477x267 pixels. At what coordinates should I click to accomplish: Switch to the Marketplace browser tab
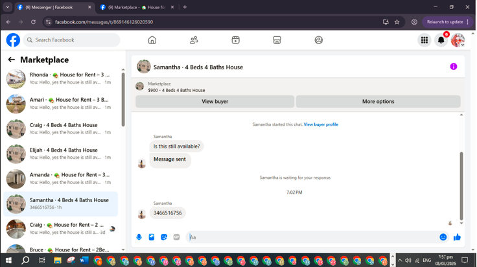[x=137, y=7]
